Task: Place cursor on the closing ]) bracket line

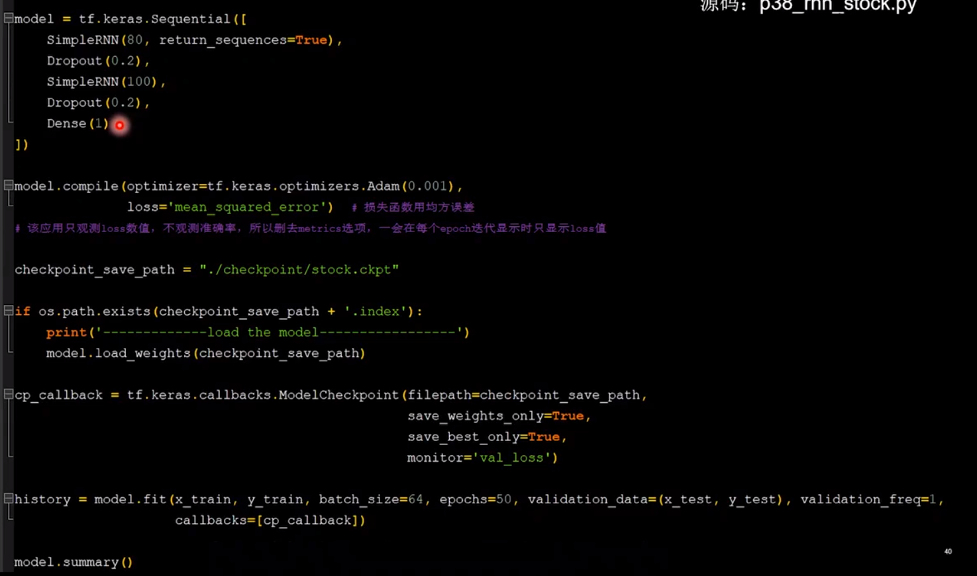Action: pos(22,145)
